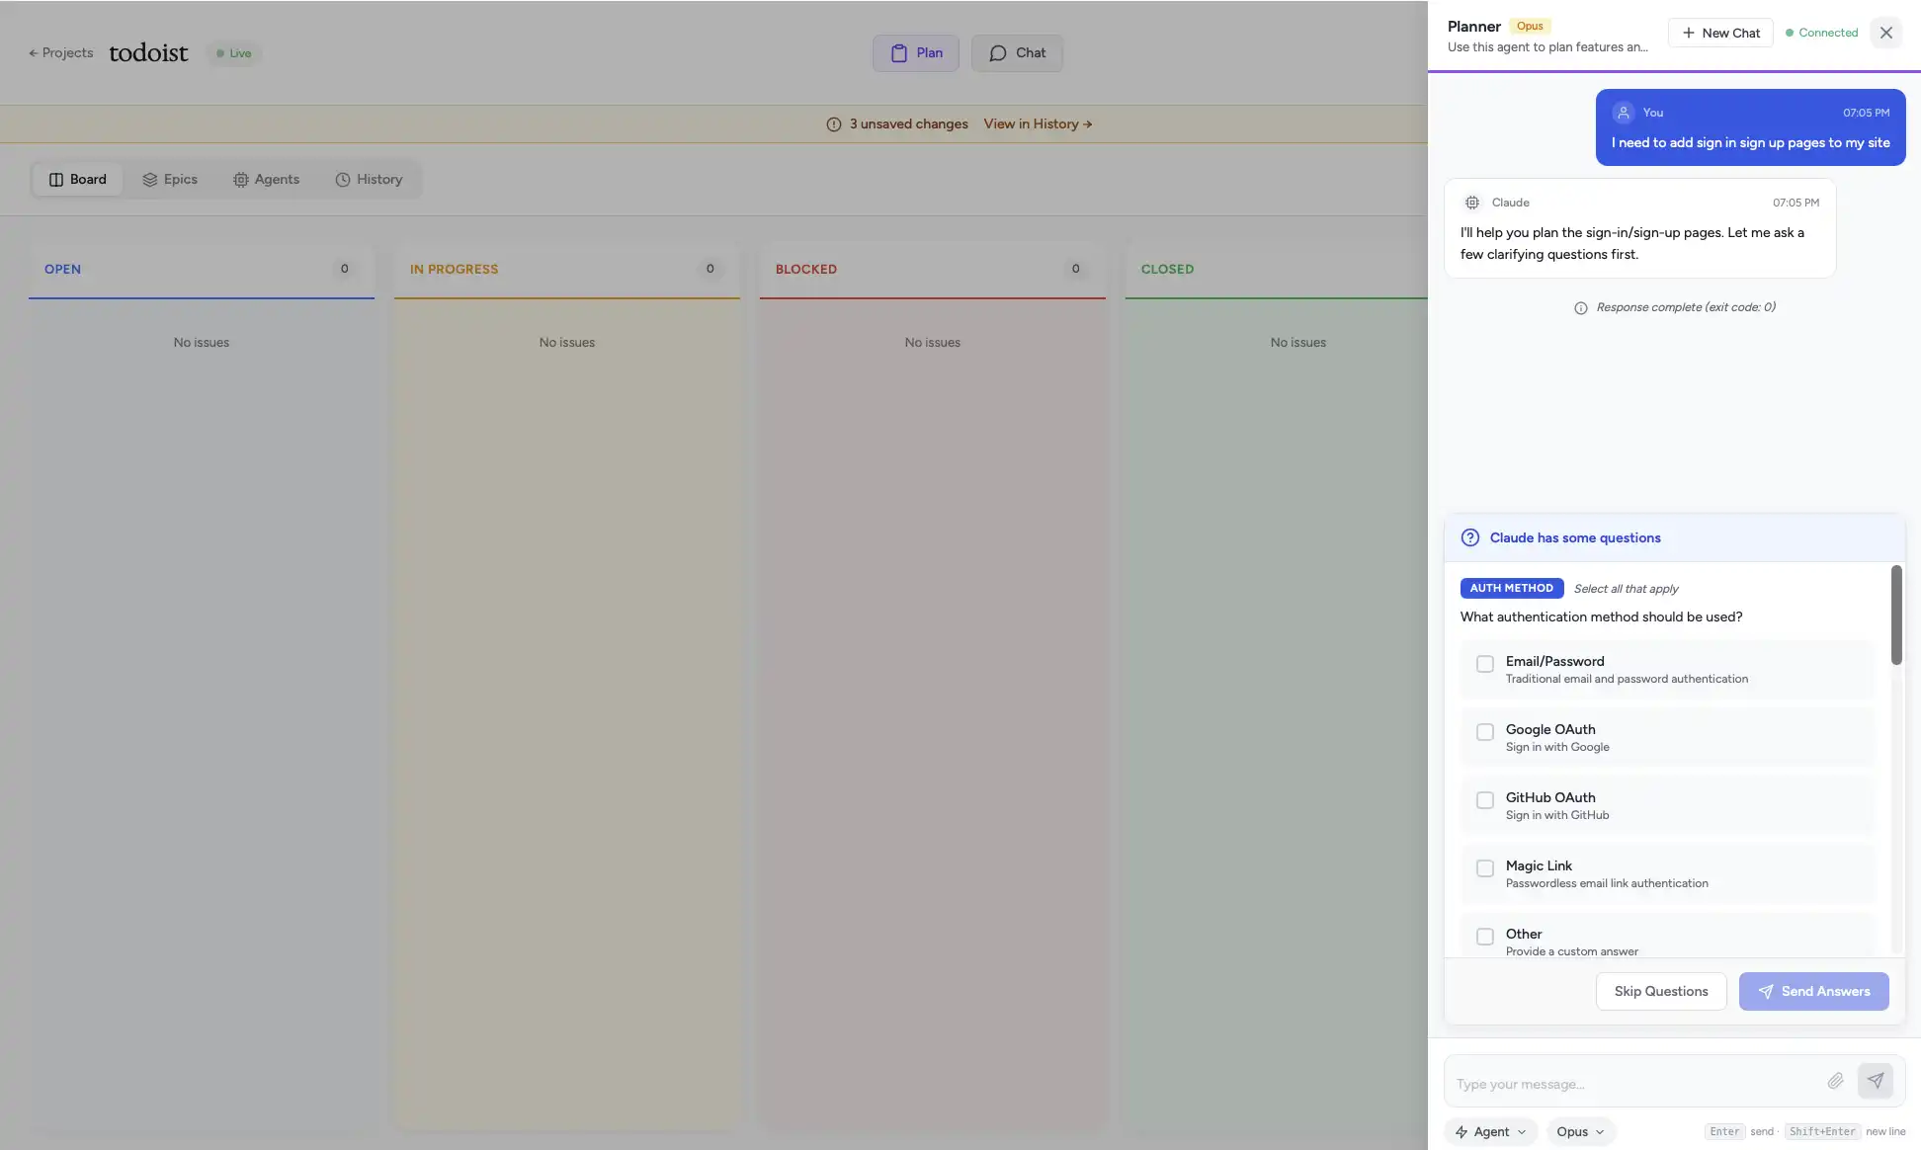
Task: Click the questions panel vertical scrollbar
Action: pos(1895,616)
